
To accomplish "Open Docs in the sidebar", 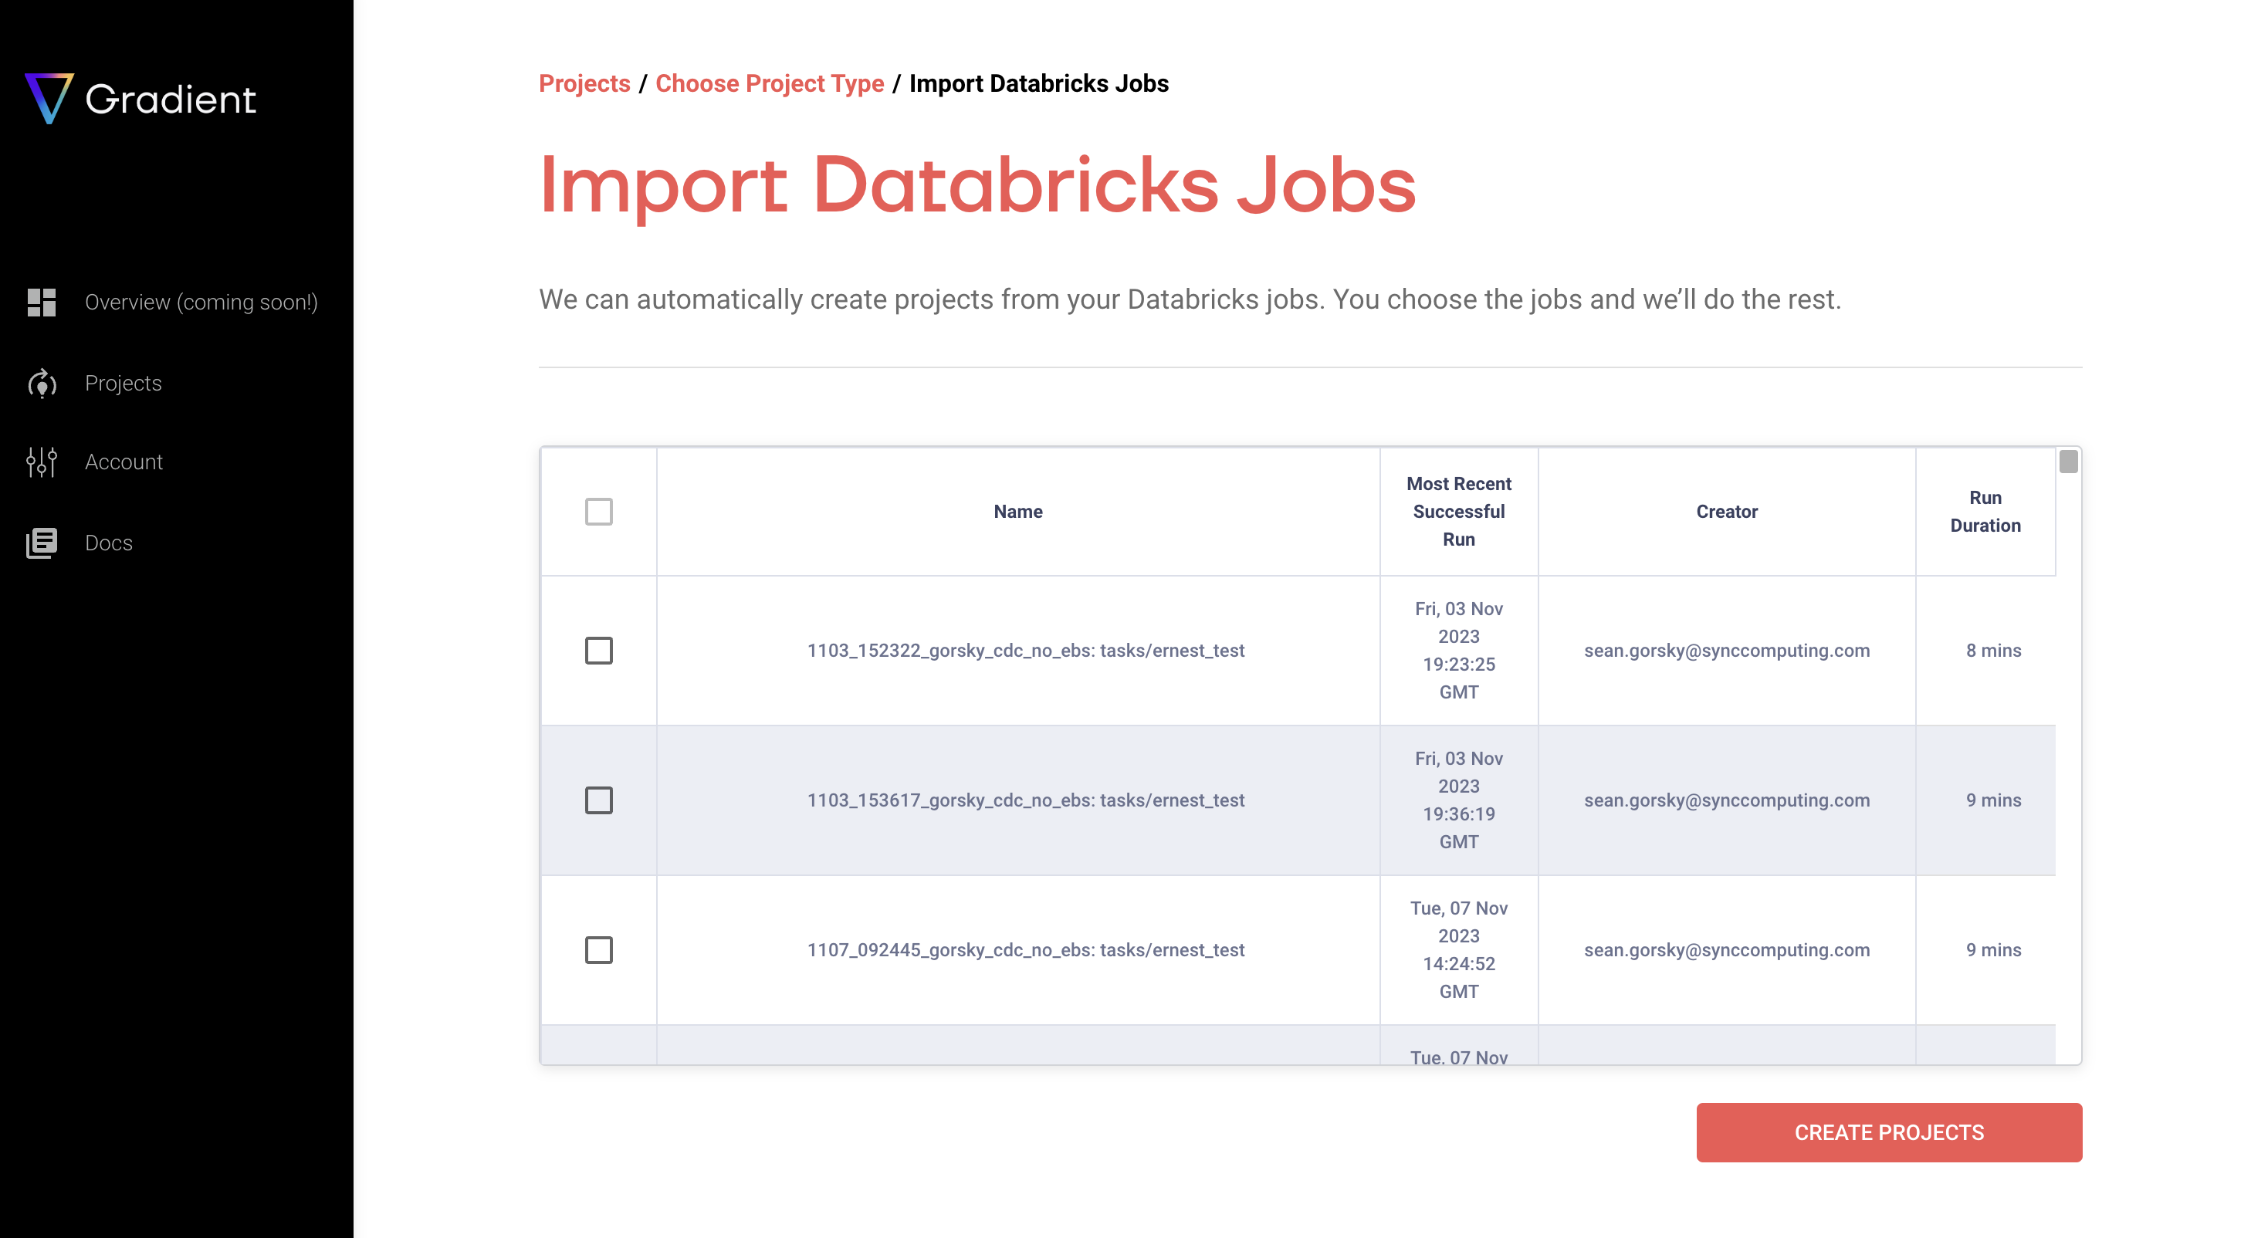I will pyautogui.click(x=108, y=543).
